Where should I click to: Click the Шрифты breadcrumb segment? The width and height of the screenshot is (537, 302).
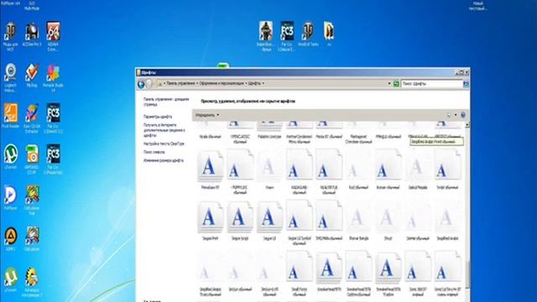coord(254,83)
